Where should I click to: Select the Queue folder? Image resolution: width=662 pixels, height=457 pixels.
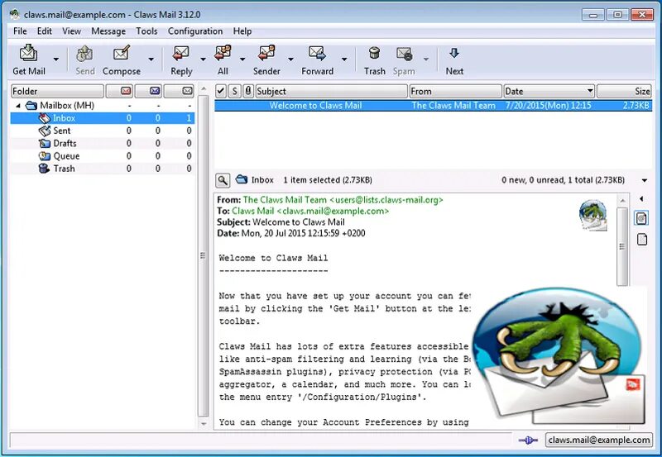102,156
